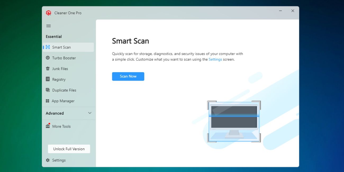Open Settings at sidebar bottom
Image resolution: width=344 pixels, height=172 pixels.
59,160
